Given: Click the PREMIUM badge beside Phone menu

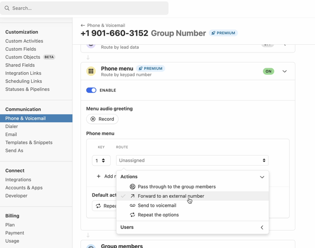Looking at the screenshot, I should point(151,69).
